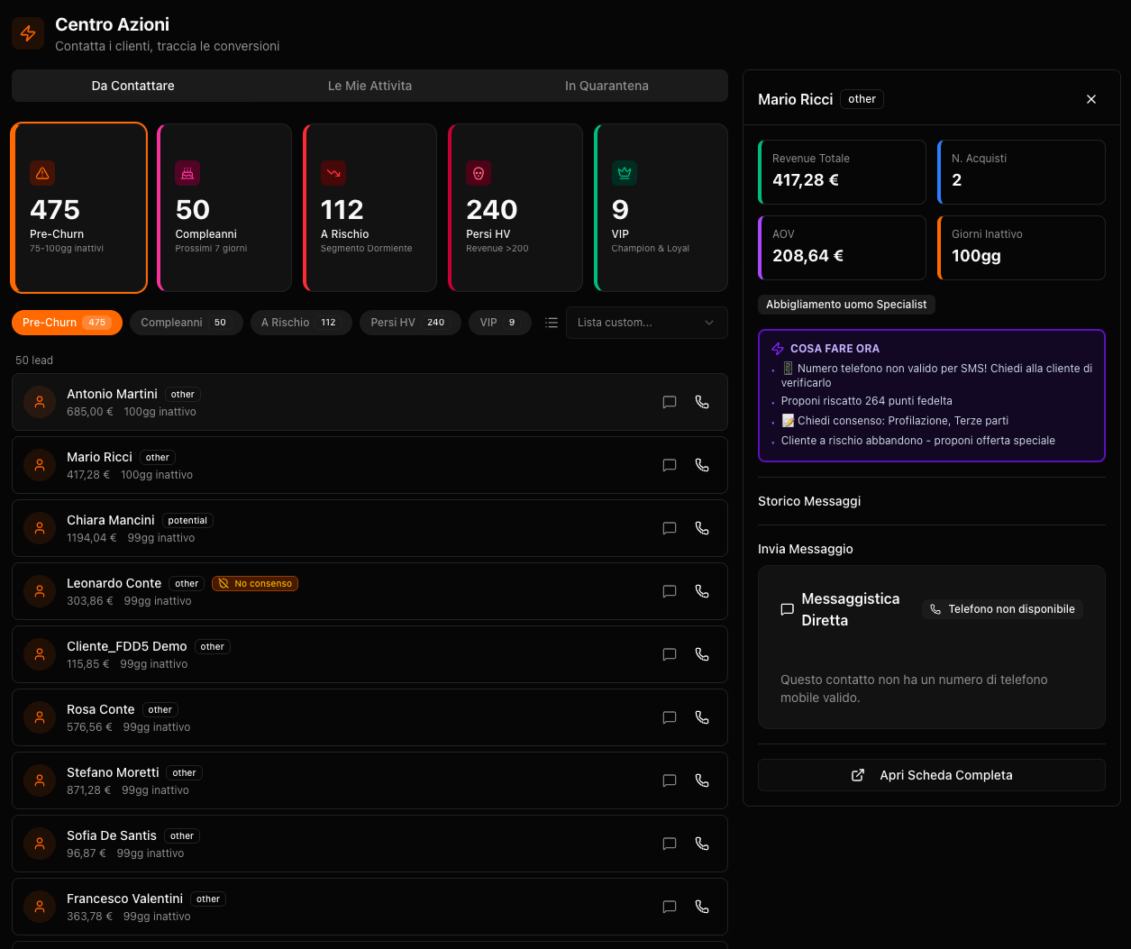Screen dimensions: 1131x949
Task: Open message icon for Rosa Conte
Action: pyautogui.click(x=670, y=717)
